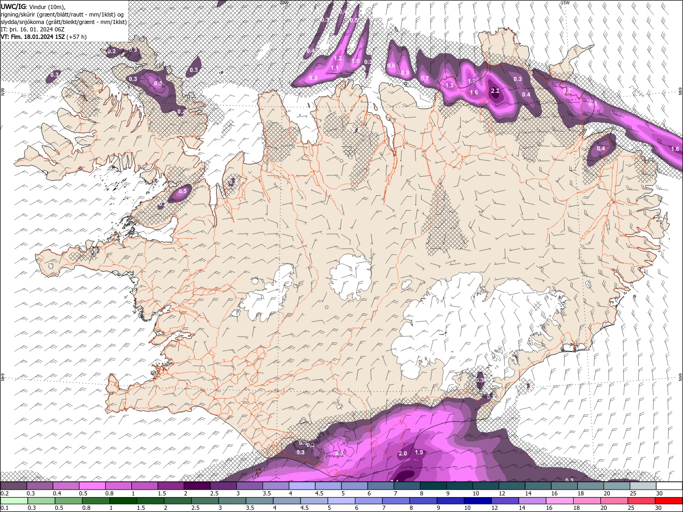Pick the 1.5 swatch in the purple snow scale
This screenshot has width=683, height=512.
pos(170,486)
